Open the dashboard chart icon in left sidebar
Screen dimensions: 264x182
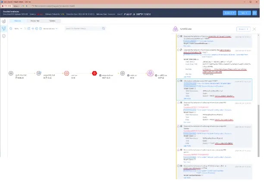(x=4, y=22)
